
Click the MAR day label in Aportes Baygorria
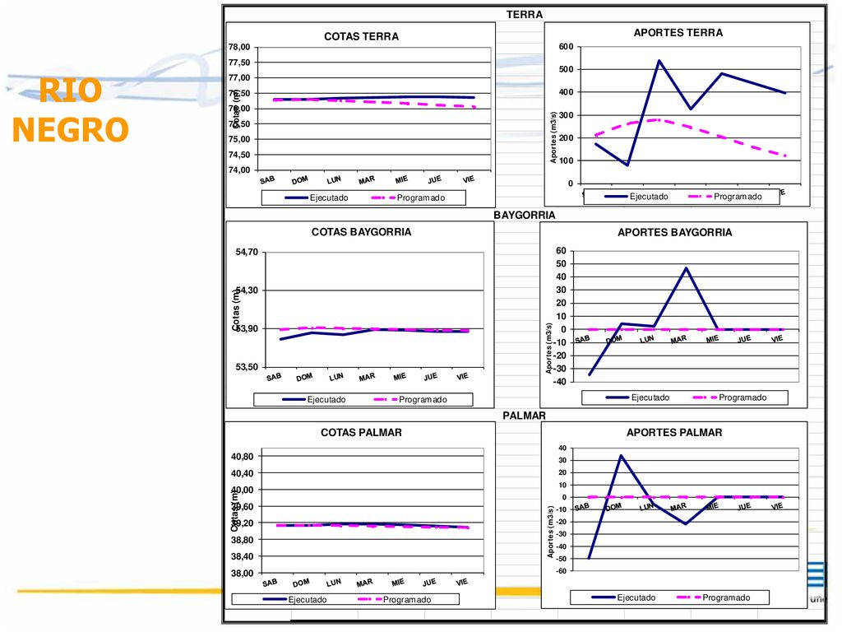pyautogui.click(x=678, y=340)
